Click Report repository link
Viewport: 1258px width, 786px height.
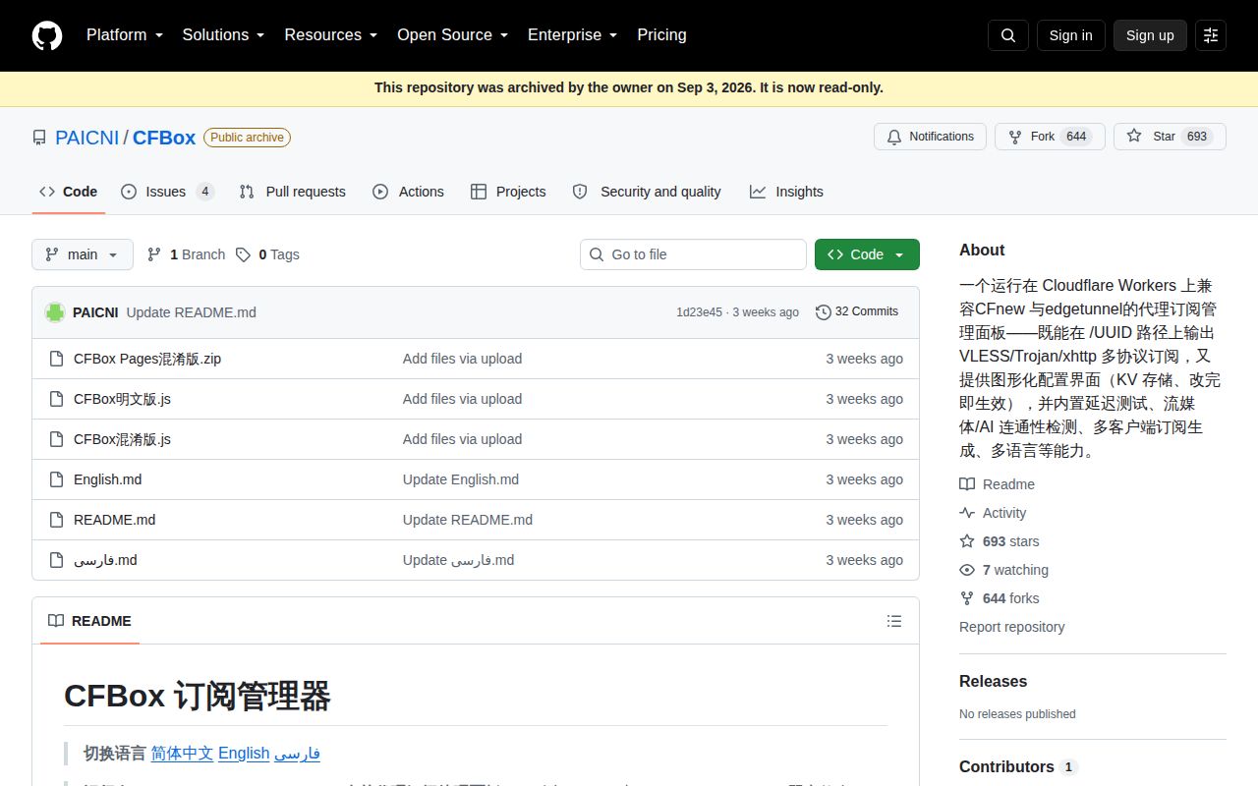pyautogui.click(x=1011, y=627)
